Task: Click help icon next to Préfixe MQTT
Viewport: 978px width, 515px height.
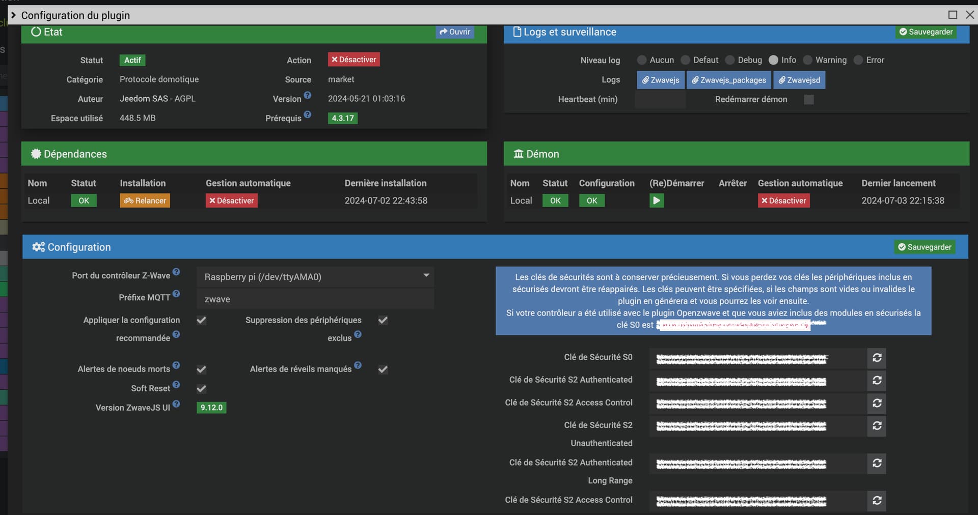Action: pyautogui.click(x=176, y=294)
